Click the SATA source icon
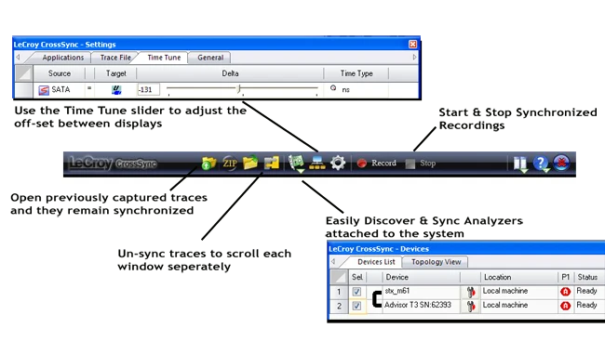Screen dimensions: 605x341 (x=44, y=90)
